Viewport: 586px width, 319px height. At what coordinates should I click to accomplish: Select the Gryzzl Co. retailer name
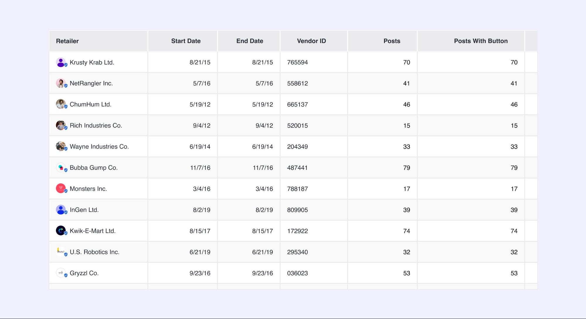pyautogui.click(x=84, y=273)
